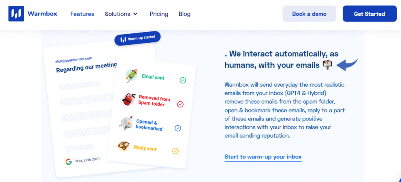Go to the Pricing page
Image resolution: width=401 pixels, height=182 pixels.
coord(159,14)
